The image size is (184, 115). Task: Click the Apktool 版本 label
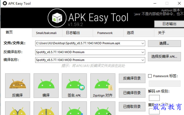pyautogui.click(x=171, y=10)
